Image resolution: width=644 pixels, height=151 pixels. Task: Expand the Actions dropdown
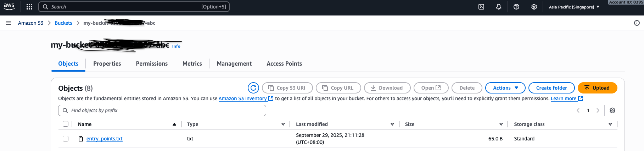506,88
